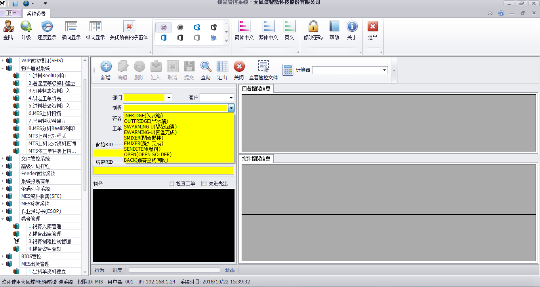Click the 还原显示 restore display icon
The image size is (540, 287).
coord(47,27)
